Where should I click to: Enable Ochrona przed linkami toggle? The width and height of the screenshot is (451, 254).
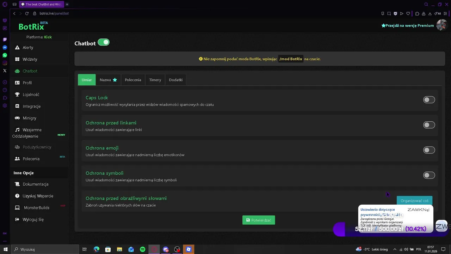pyautogui.click(x=429, y=125)
